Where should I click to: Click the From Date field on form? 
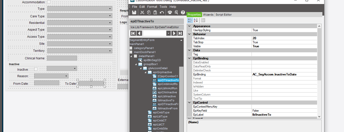pyautogui.click(x=47, y=83)
